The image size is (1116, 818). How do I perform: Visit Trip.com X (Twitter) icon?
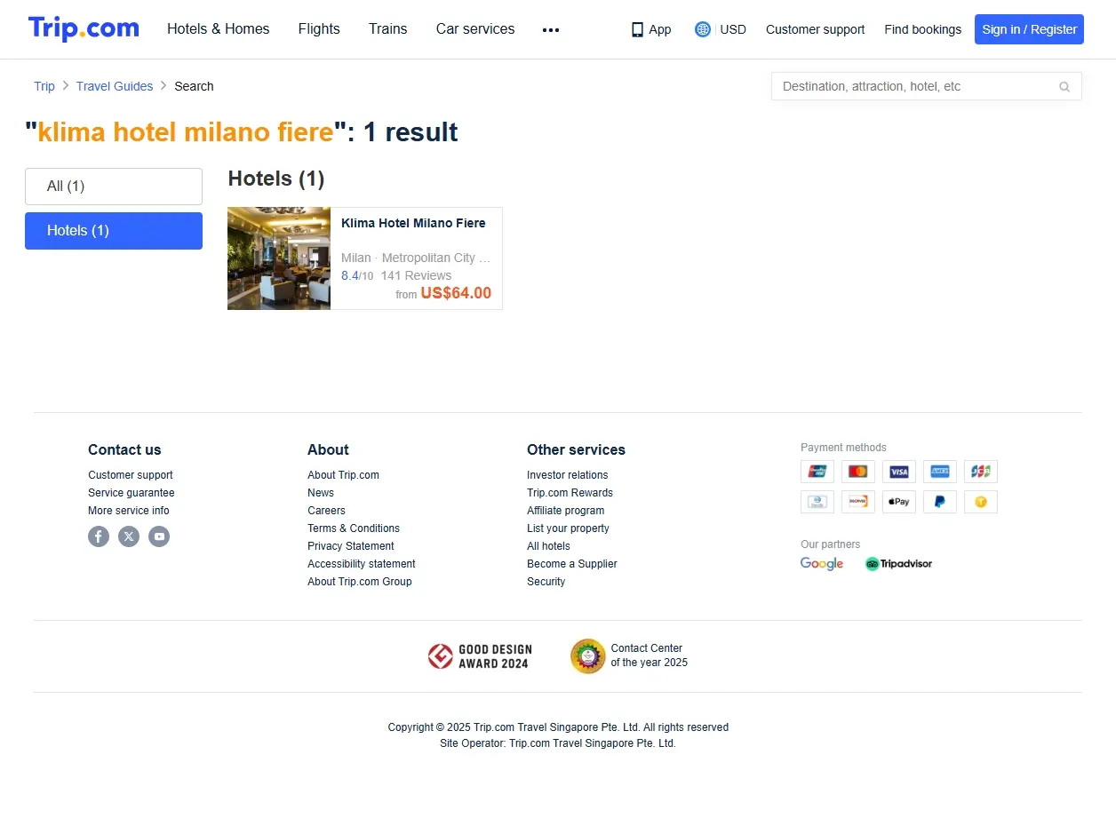pos(129,536)
